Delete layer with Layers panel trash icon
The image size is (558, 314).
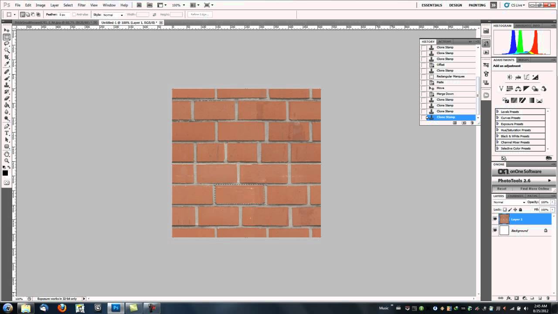548,298
